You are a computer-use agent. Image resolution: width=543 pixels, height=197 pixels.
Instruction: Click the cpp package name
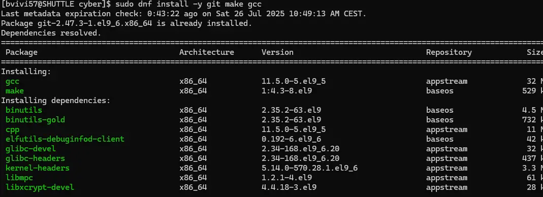(x=12, y=129)
